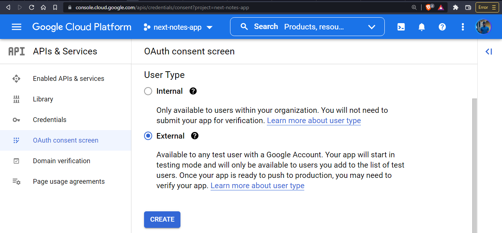502x233 pixels.
Task: Click the zoom magnifier in address bar
Action: point(414,7)
